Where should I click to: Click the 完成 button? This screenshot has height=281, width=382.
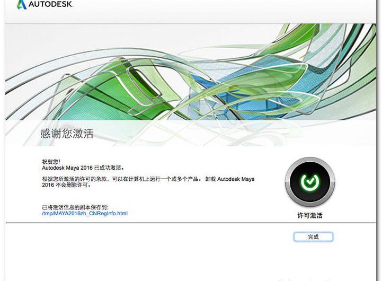click(x=313, y=236)
